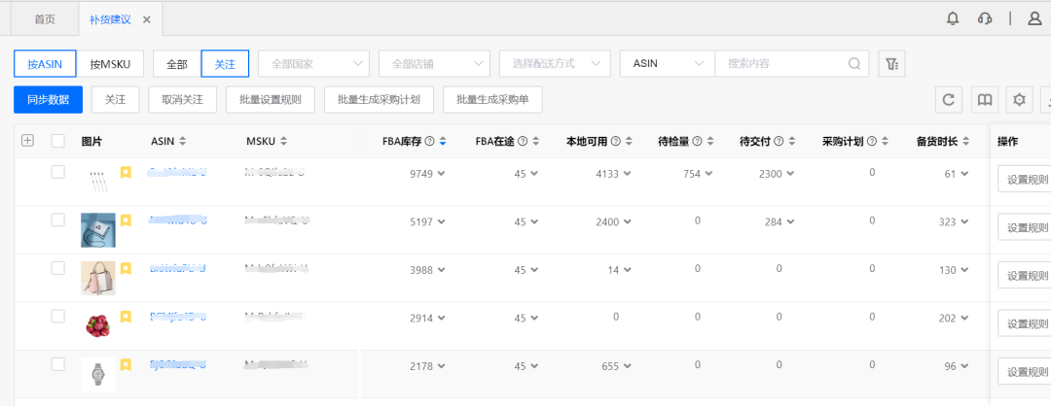Image resolution: width=1051 pixels, height=406 pixels.
Task: Sort by ASIN column
Action: click(x=182, y=141)
